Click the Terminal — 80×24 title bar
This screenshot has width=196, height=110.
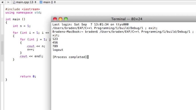[x=127, y=19]
